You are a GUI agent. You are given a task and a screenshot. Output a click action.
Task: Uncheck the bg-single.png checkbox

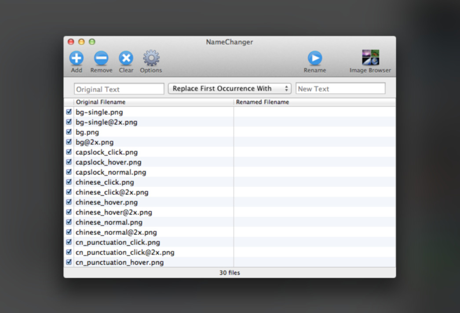click(69, 112)
